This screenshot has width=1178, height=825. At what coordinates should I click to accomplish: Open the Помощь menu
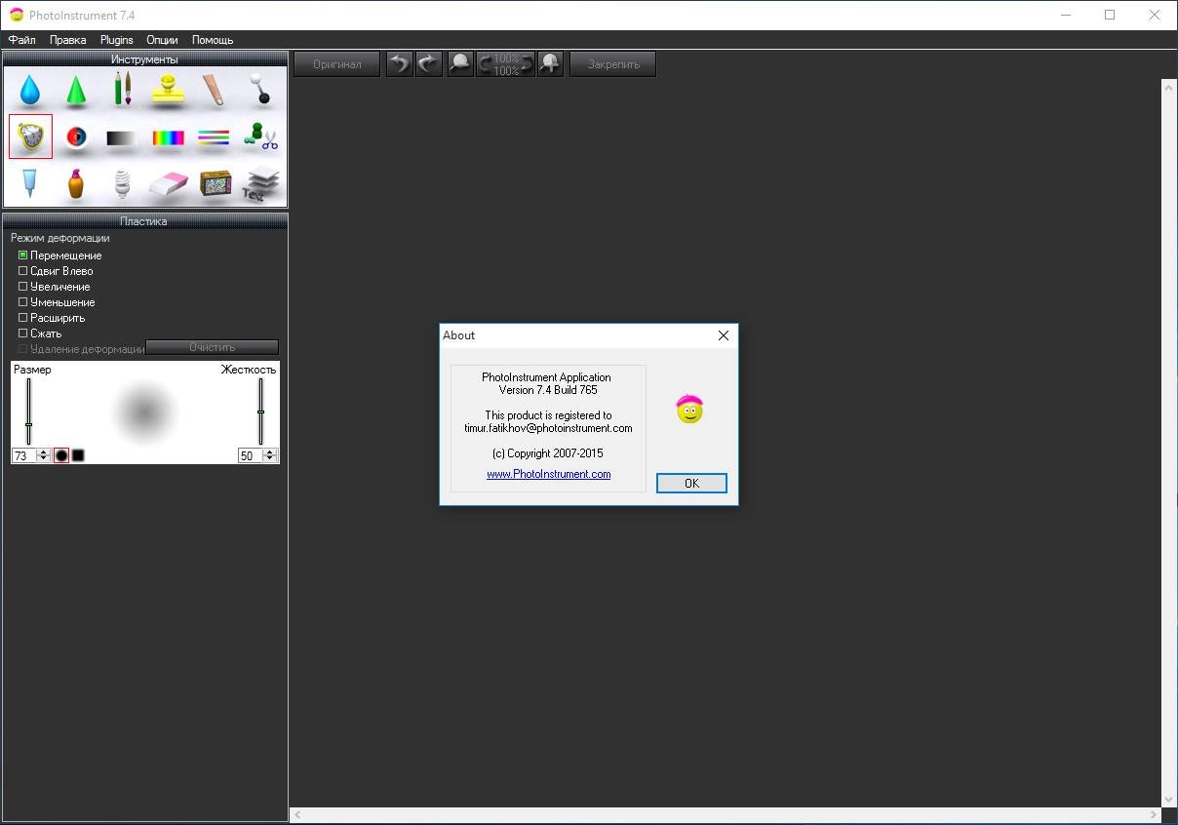[213, 40]
